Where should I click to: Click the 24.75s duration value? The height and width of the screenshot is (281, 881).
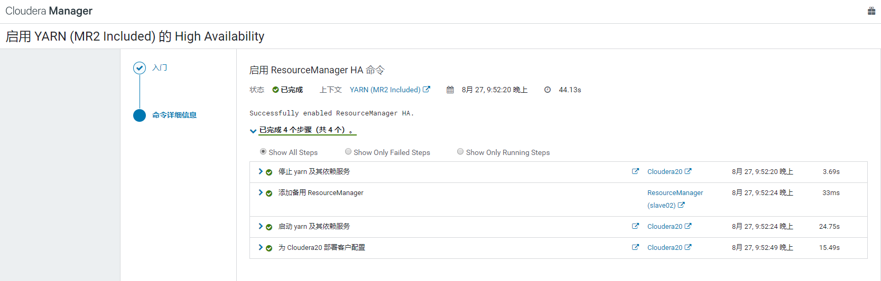point(830,227)
